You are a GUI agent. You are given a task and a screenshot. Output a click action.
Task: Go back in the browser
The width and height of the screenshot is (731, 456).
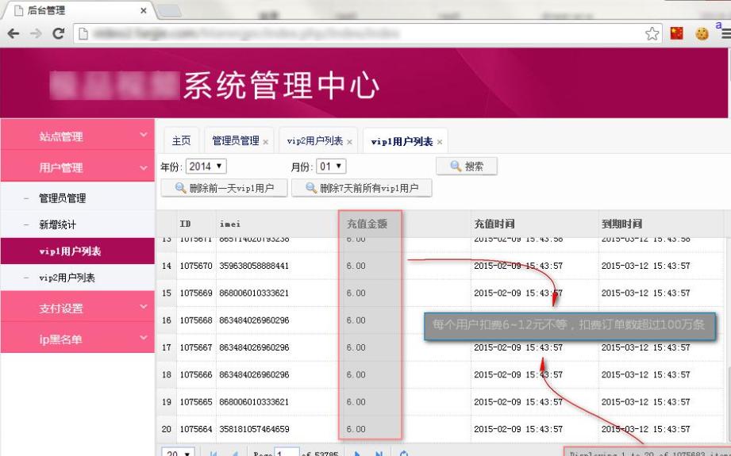click(x=13, y=33)
